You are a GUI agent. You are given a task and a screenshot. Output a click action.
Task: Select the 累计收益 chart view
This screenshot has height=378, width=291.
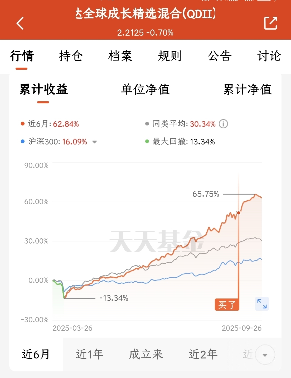(x=44, y=90)
